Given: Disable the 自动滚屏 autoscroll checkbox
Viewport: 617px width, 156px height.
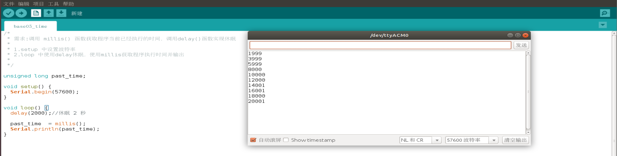Looking at the screenshot, I should [253, 140].
